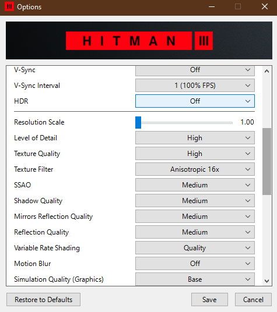Expand the SSAO dropdown
277x312 pixels.
195,185
